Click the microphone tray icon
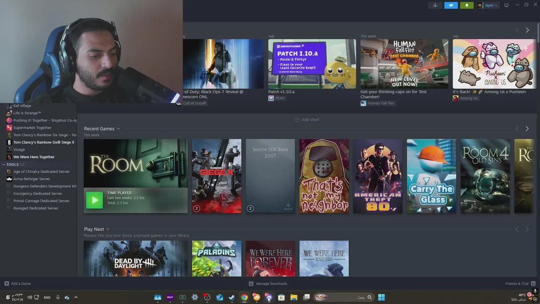Viewport: 540px width, 304px height. [58, 297]
